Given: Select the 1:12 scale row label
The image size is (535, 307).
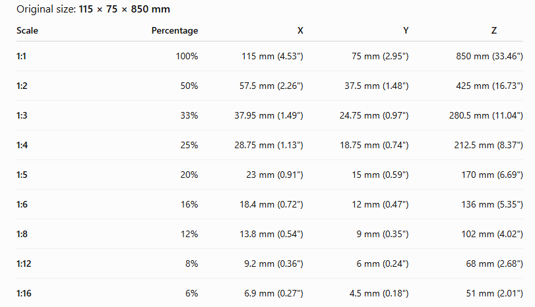Looking at the screenshot, I should coord(24,264).
